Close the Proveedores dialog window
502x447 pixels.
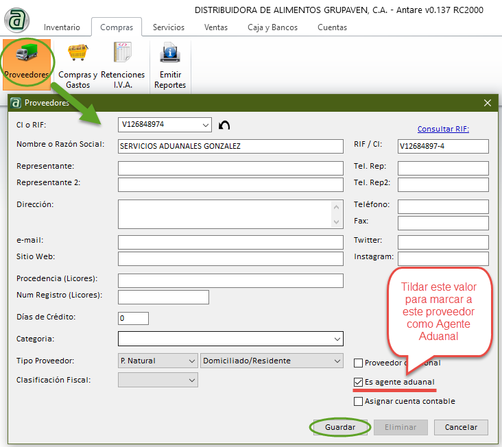tap(488, 103)
